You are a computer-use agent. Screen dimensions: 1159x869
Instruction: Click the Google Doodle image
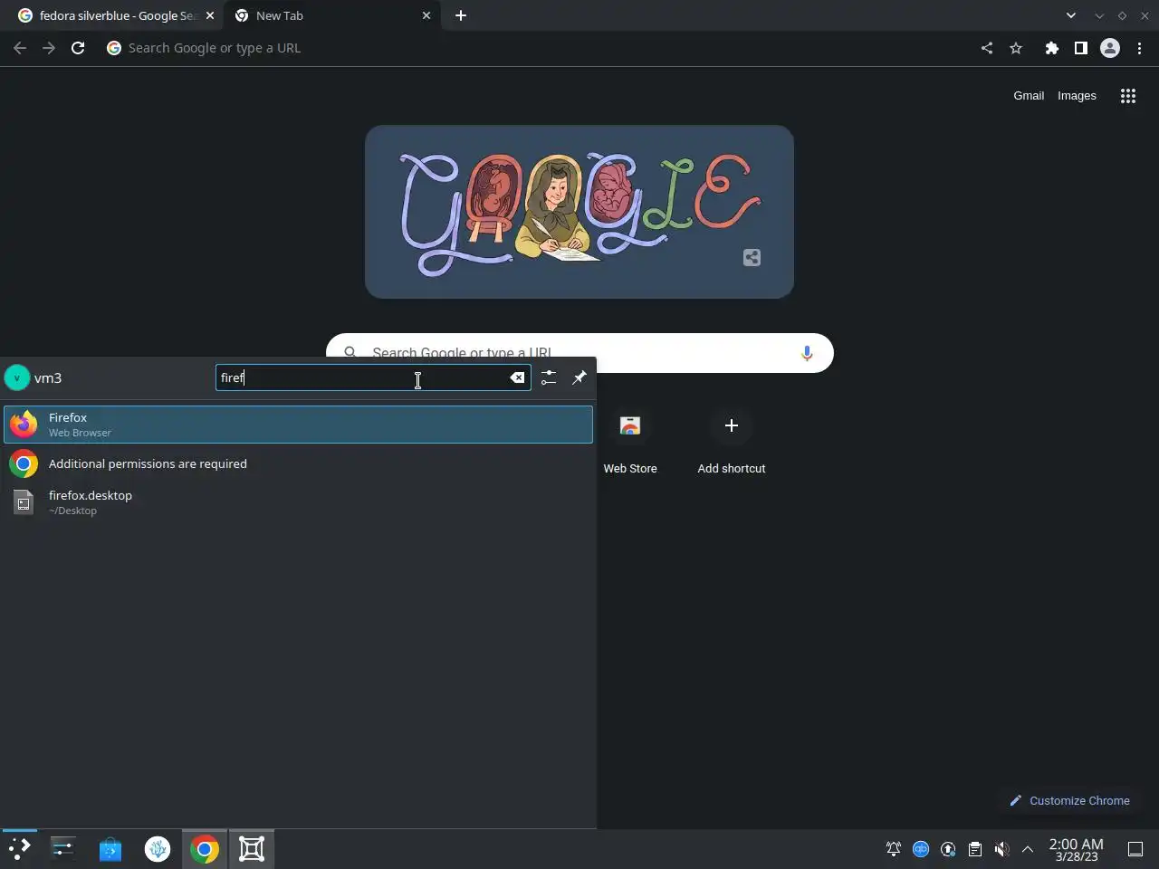point(579,212)
